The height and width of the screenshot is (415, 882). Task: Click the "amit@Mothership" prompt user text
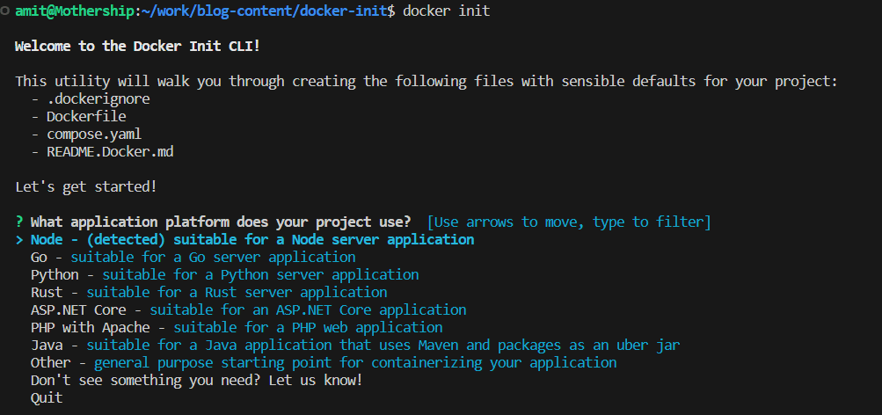click(x=75, y=11)
